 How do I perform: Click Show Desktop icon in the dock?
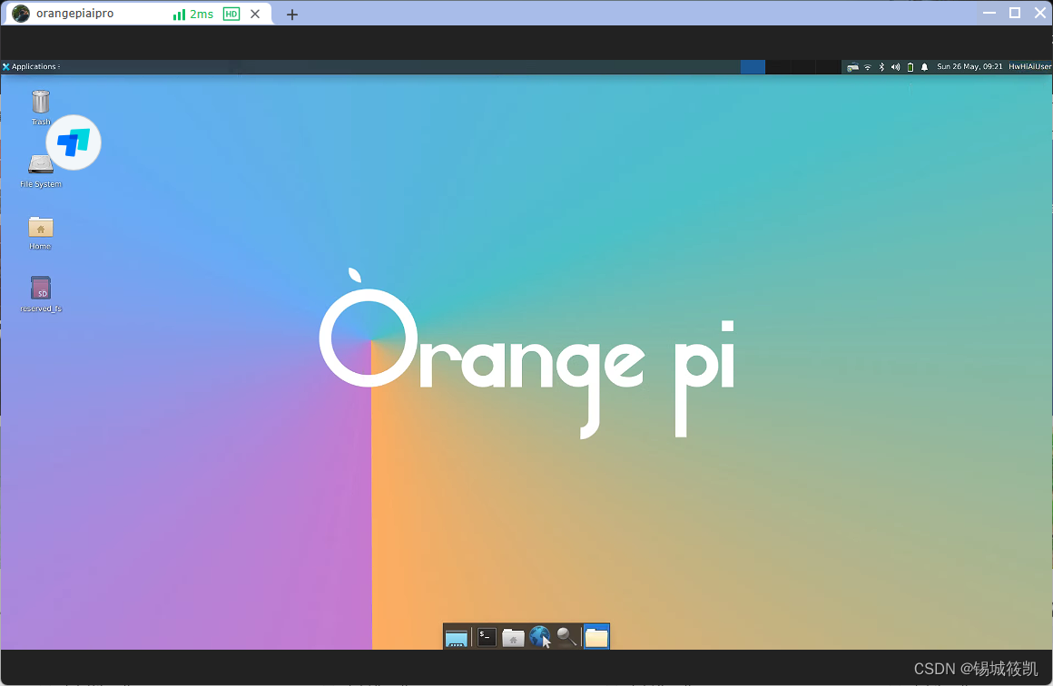pyautogui.click(x=456, y=638)
